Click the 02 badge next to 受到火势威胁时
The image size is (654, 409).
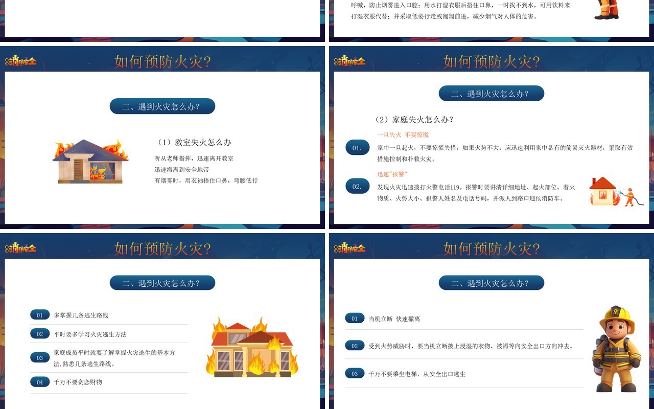click(355, 346)
